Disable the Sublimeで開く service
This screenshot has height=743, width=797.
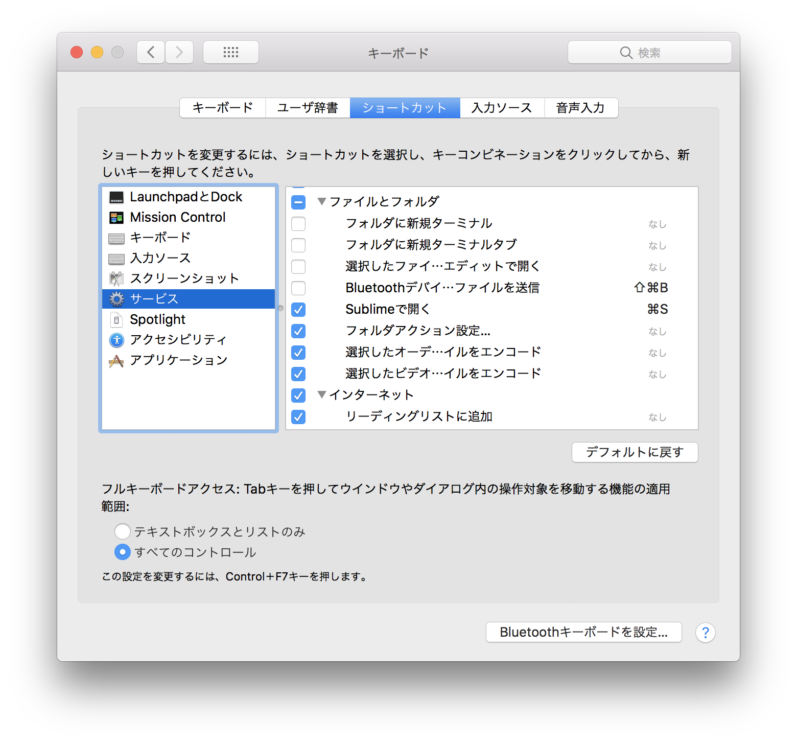point(298,310)
